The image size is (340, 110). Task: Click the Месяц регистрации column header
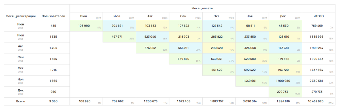[21, 16]
